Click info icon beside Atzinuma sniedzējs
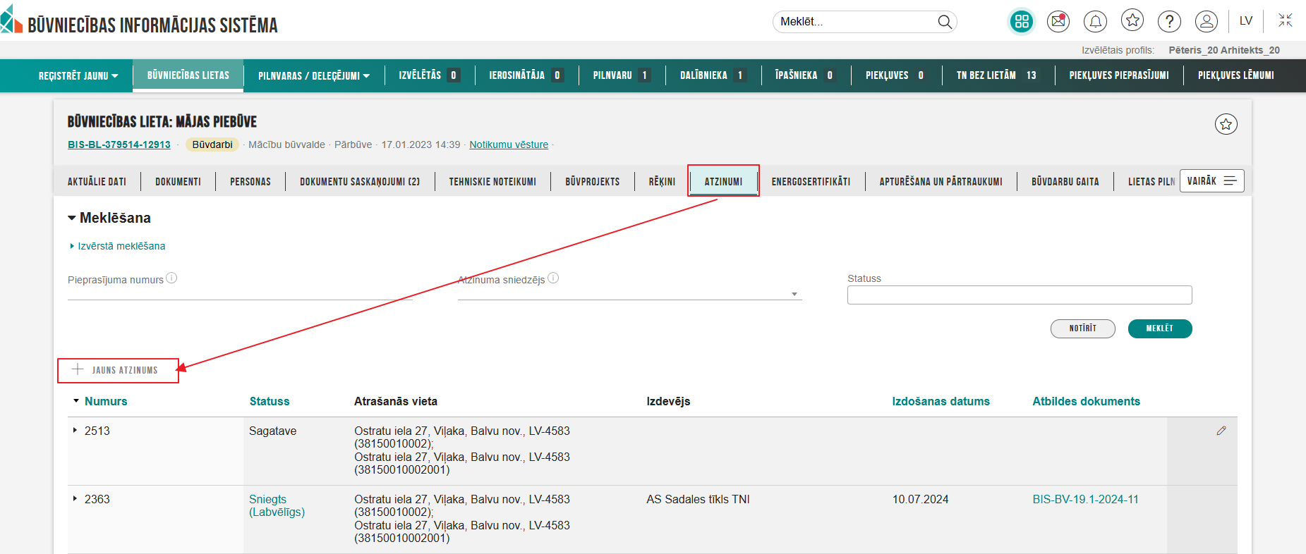Screen dimensions: 1306x554 [553, 278]
